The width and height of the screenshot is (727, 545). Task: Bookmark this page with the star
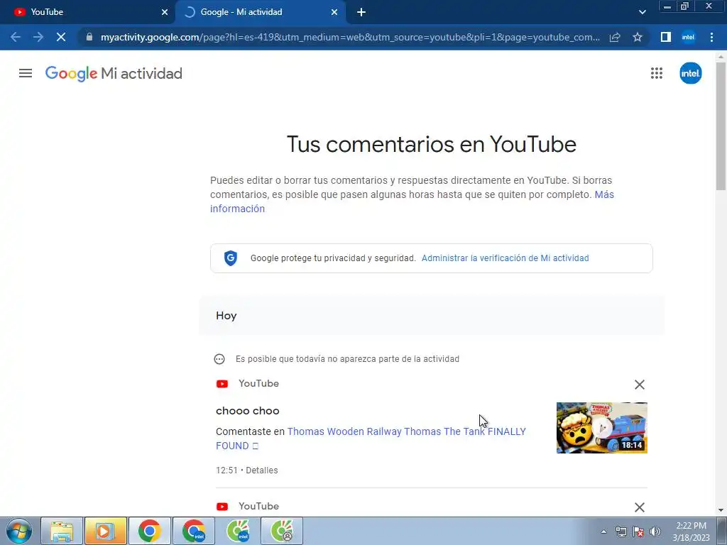(638, 37)
